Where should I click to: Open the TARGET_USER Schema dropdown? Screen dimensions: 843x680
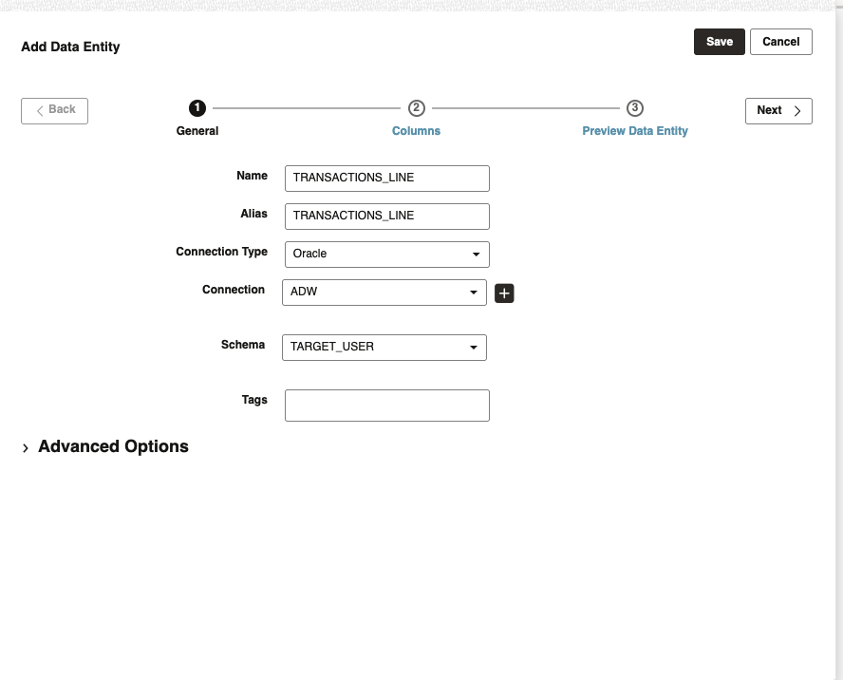[x=384, y=347]
